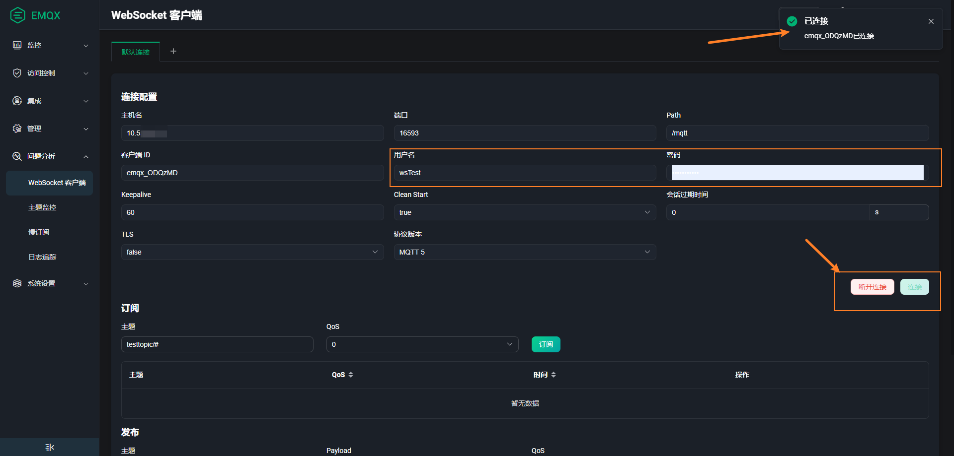The height and width of the screenshot is (456, 954).
Task: Select the 默认连接 tab
Action: [136, 52]
